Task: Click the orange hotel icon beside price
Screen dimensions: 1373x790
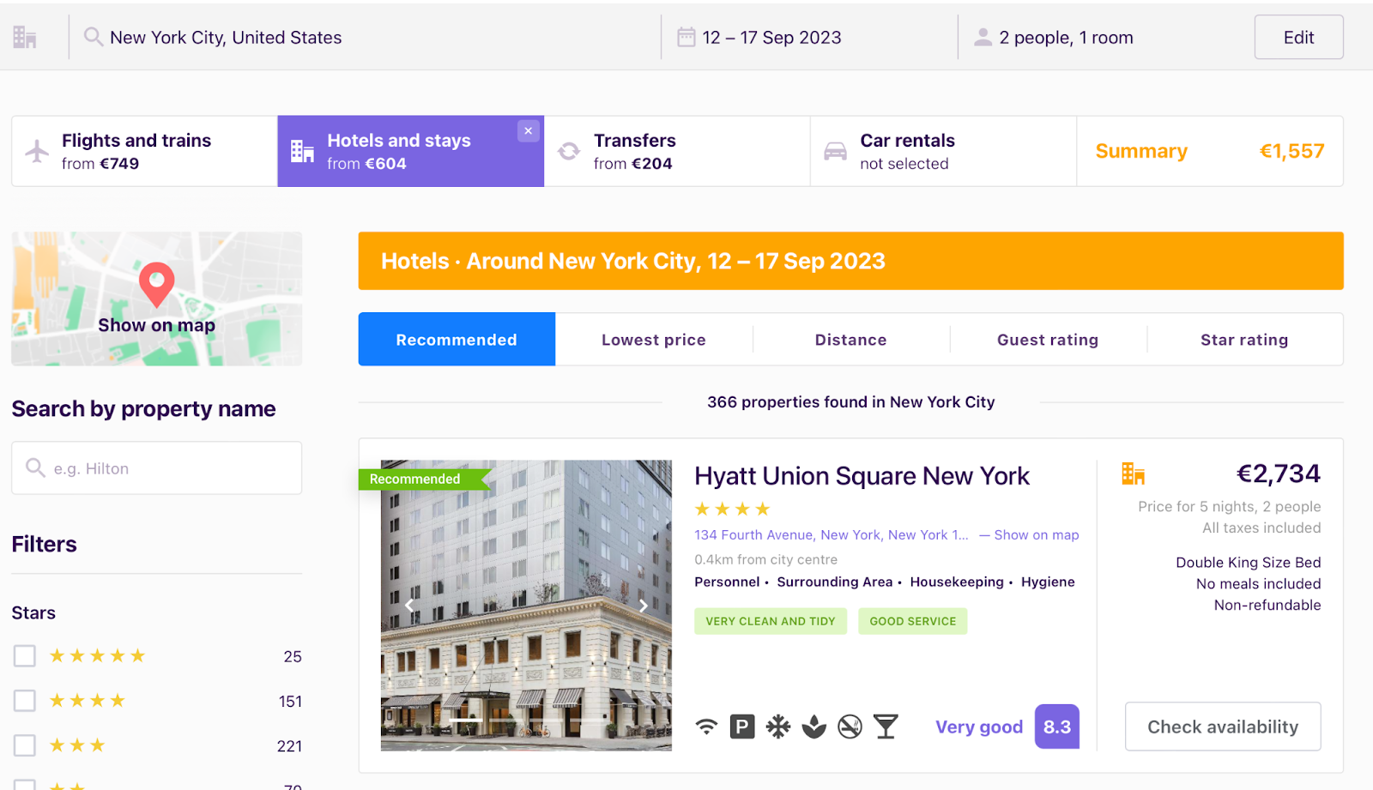Action: (x=1133, y=473)
